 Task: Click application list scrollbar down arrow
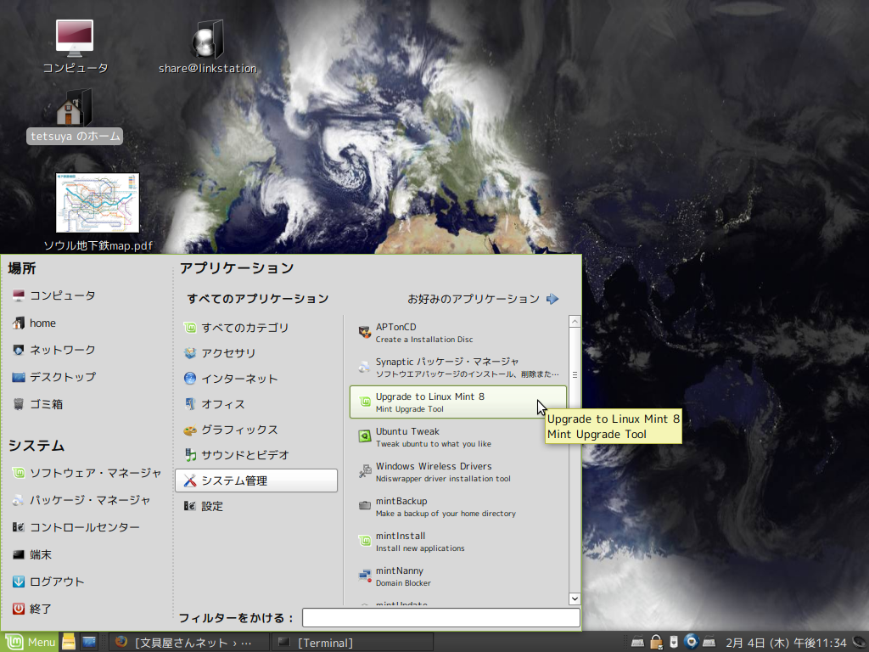point(575,599)
